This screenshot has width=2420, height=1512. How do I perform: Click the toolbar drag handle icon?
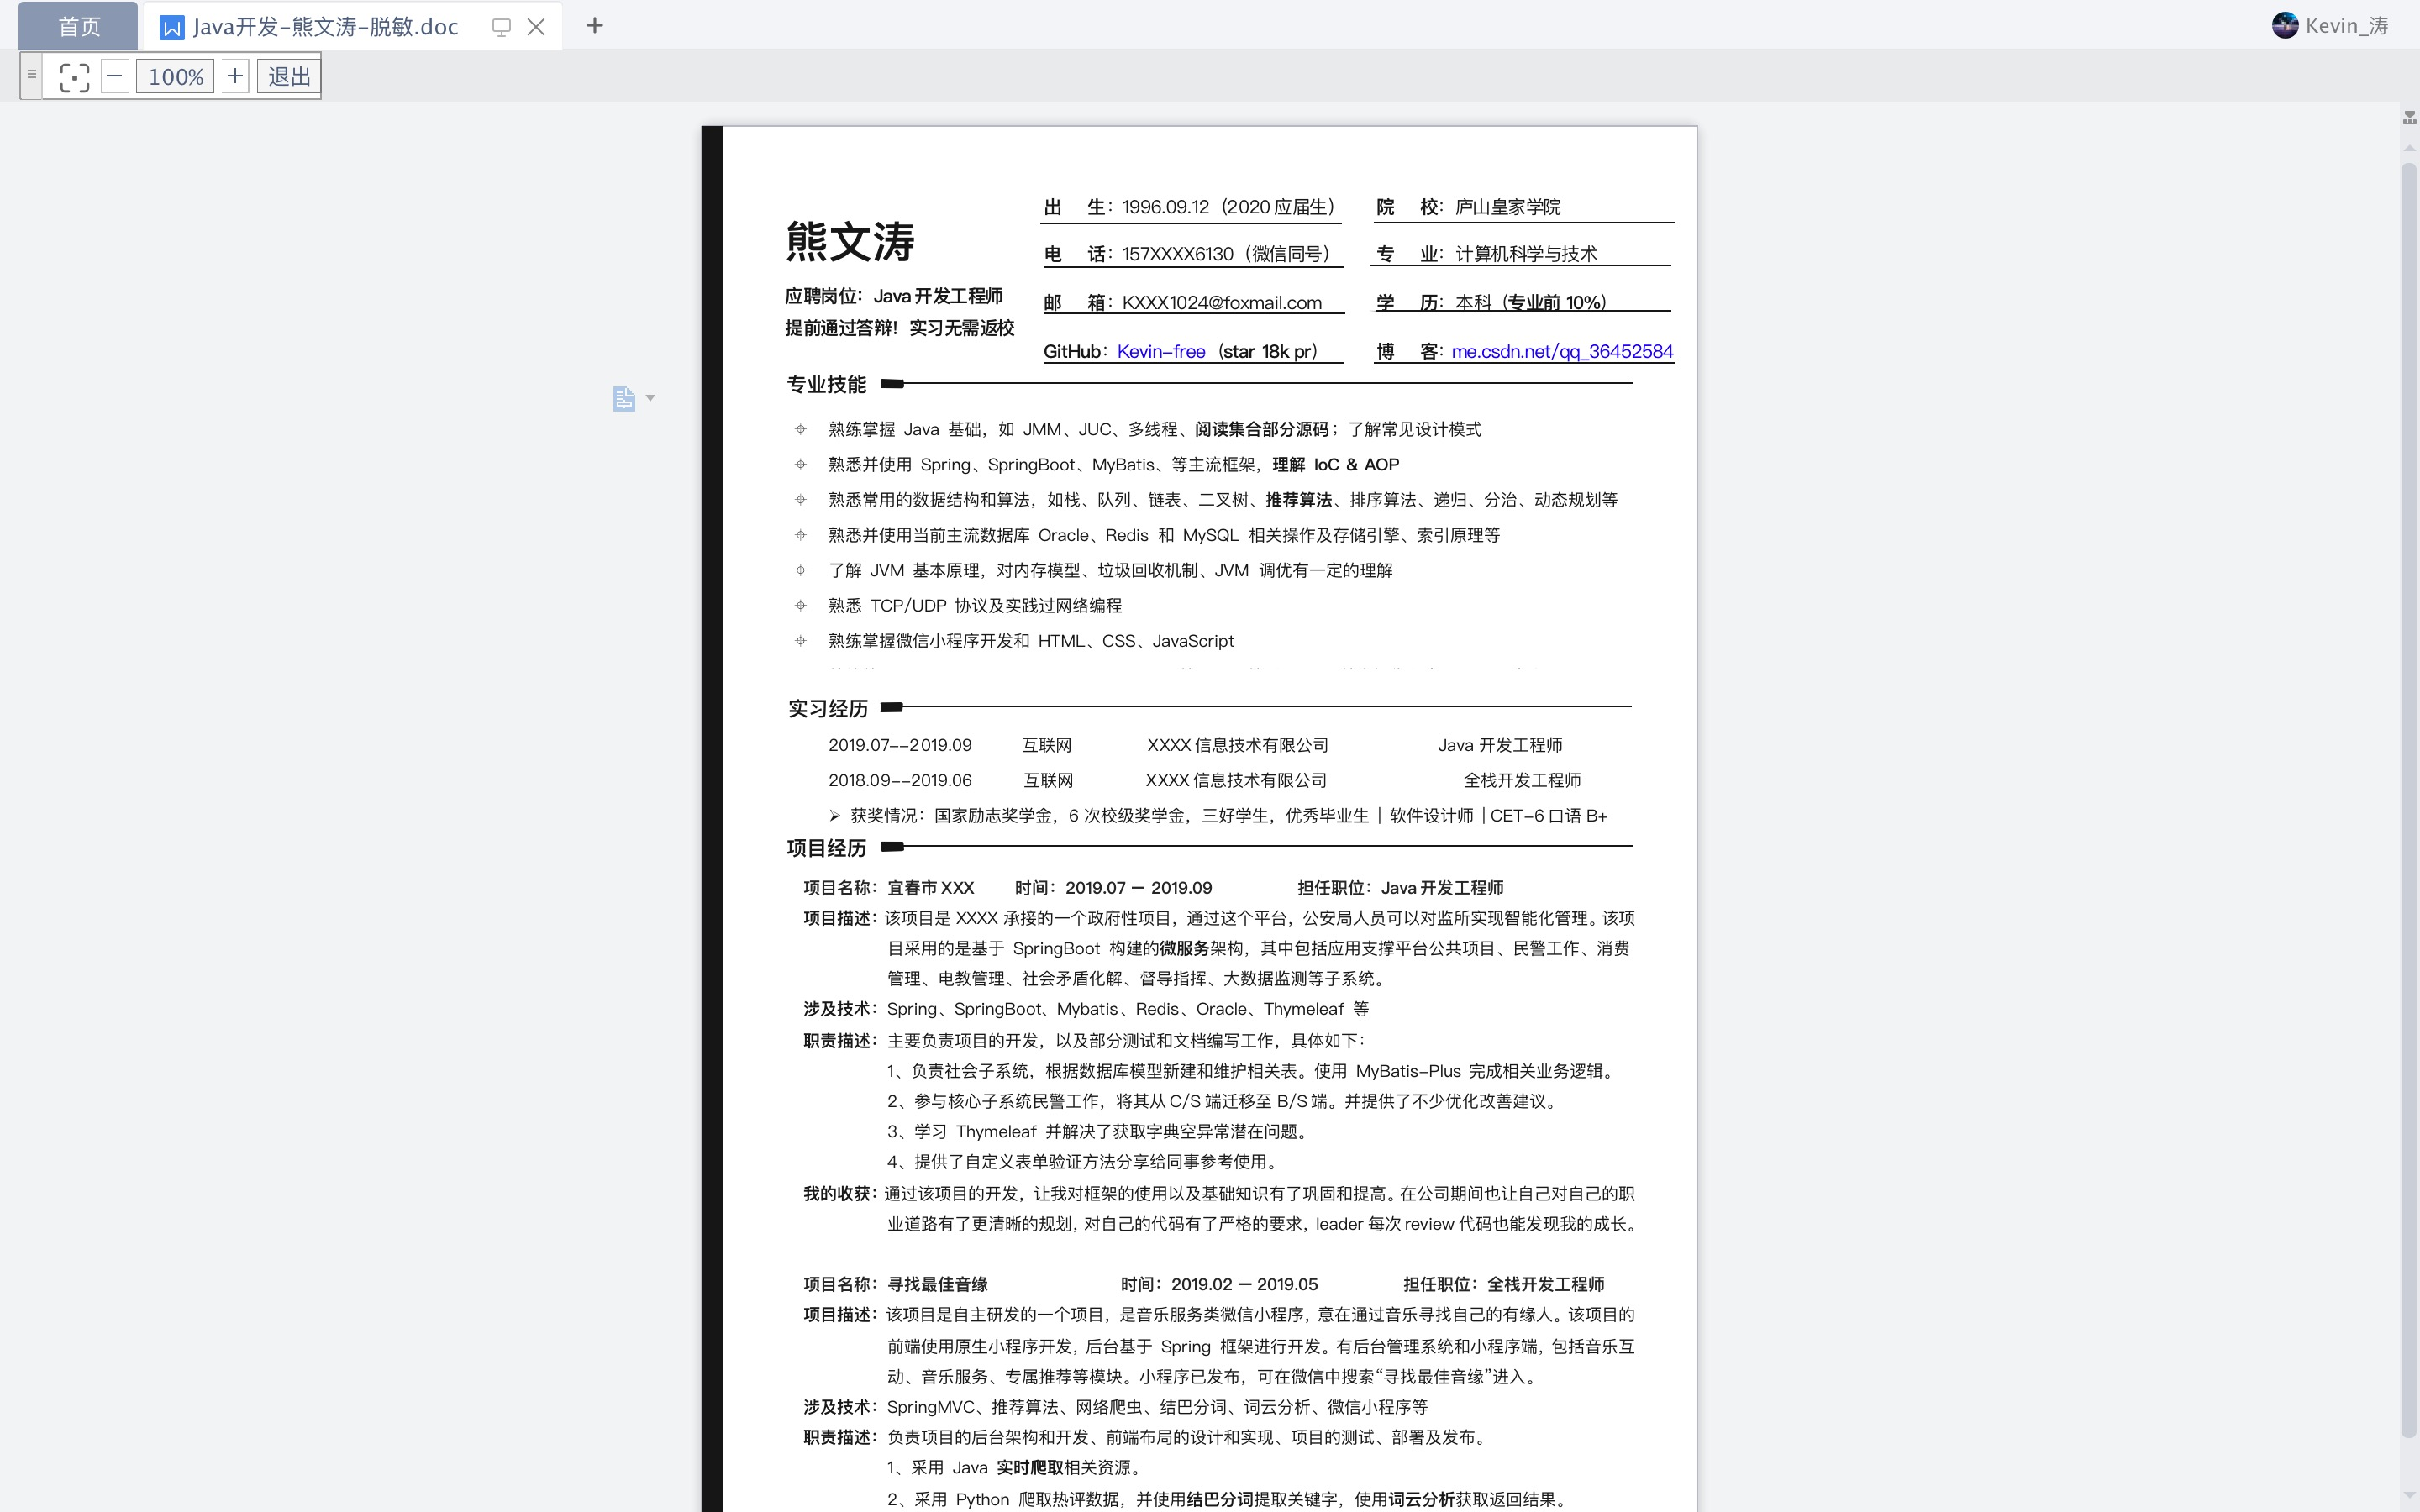32,75
